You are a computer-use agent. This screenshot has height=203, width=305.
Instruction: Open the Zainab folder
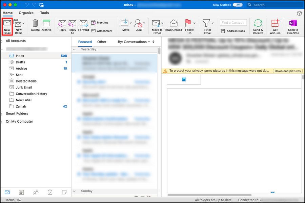click(36, 106)
